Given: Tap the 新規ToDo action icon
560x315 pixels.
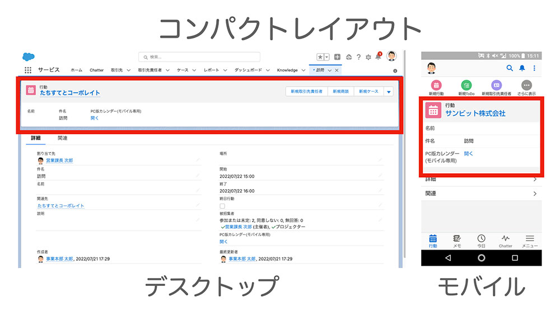Looking at the screenshot, I should pos(466,86).
